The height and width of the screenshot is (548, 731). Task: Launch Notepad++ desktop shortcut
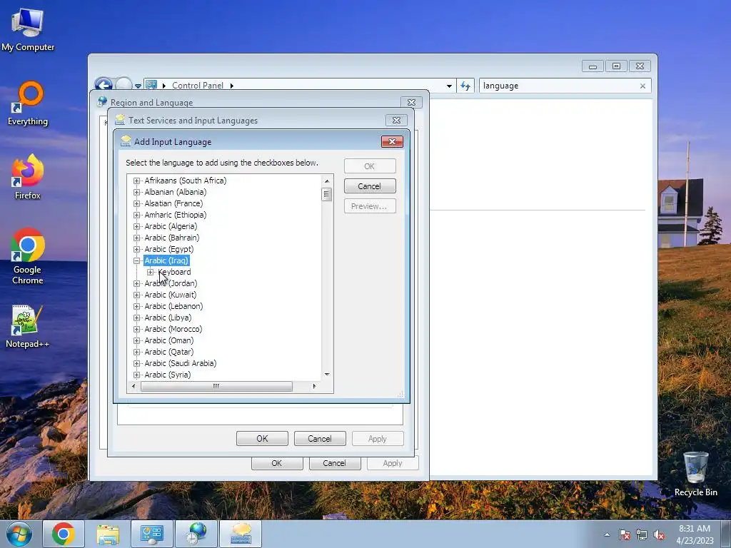coord(28,326)
